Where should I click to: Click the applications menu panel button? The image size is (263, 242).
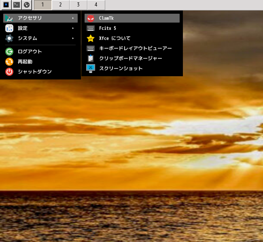[x=6, y=5]
